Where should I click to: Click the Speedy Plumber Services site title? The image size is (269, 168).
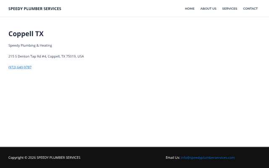click(34, 8)
